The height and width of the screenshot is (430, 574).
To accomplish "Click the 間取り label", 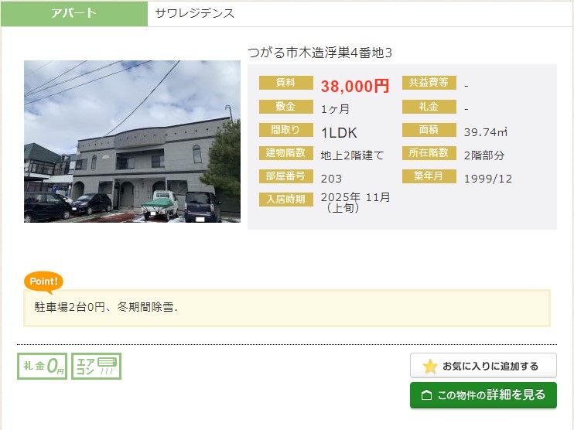I will tap(285, 130).
